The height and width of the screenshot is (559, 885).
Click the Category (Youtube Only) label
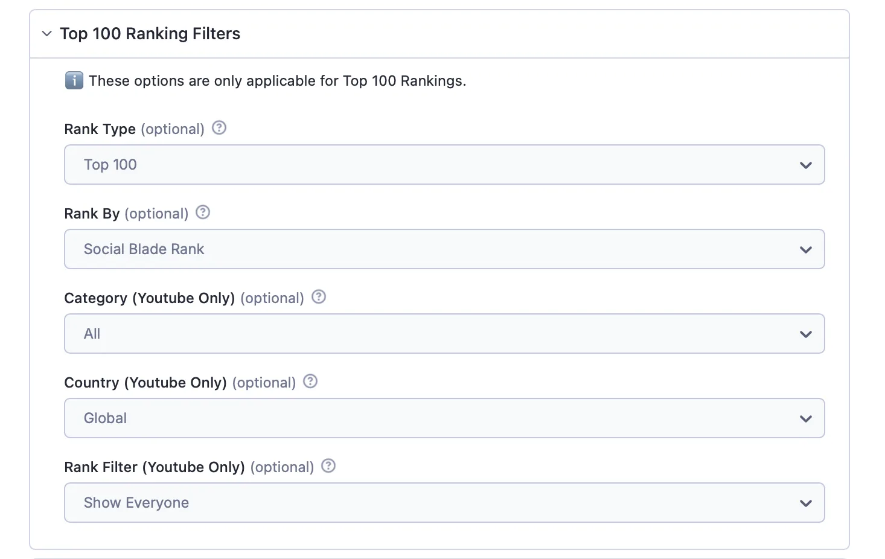coord(150,298)
